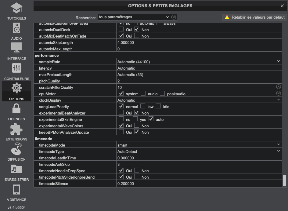Reset scratchFilterQuality with its clear icon
Image resolution: width=288 pixels, height=211 pixels.
click(x=278, y=87)
